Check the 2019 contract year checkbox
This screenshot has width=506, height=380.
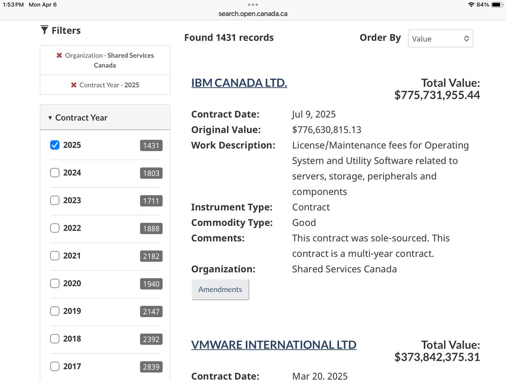tap(54, 311)
